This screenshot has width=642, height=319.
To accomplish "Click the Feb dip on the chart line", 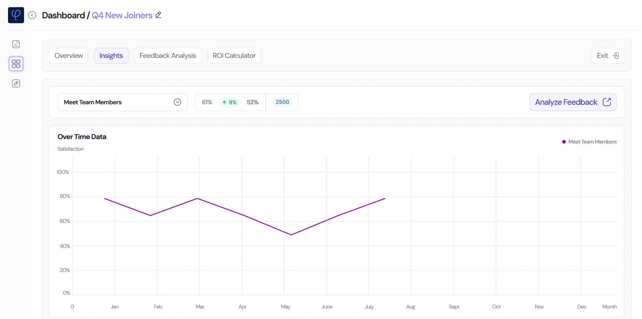I will [x=150, y=215].
